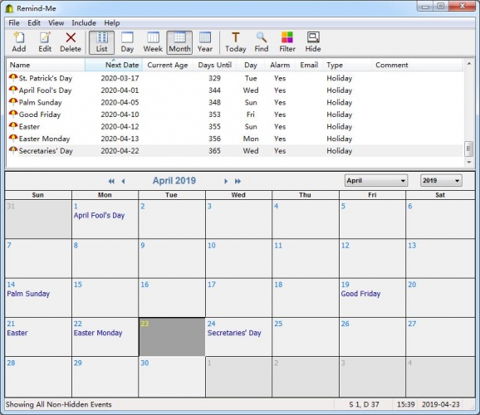Go to next month with the single right arrow
Image resolution: width=480 pixels, height=415 pixels.
(x=226, y=181)
